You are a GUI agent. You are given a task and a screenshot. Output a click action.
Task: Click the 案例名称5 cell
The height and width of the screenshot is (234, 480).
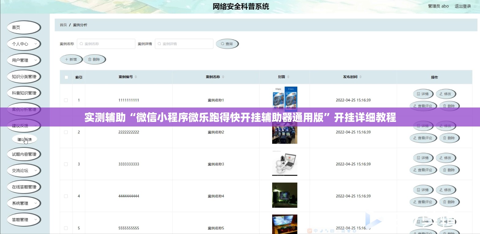[x=216, y=228]
